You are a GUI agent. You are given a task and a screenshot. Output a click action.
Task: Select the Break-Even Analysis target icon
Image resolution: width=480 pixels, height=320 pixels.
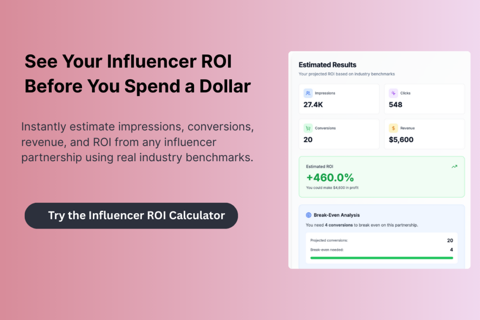(309, 215)
